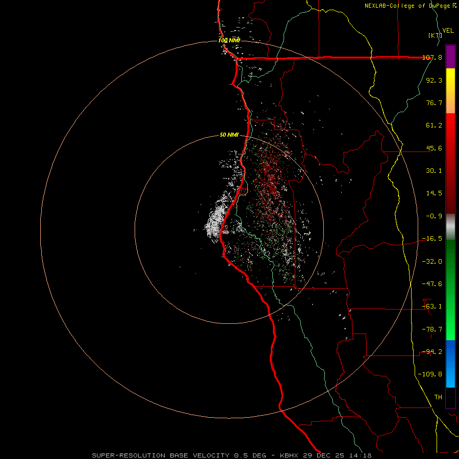
Task: Click the 14.5 value on velocity scale
Action: [x=434, y=193]
